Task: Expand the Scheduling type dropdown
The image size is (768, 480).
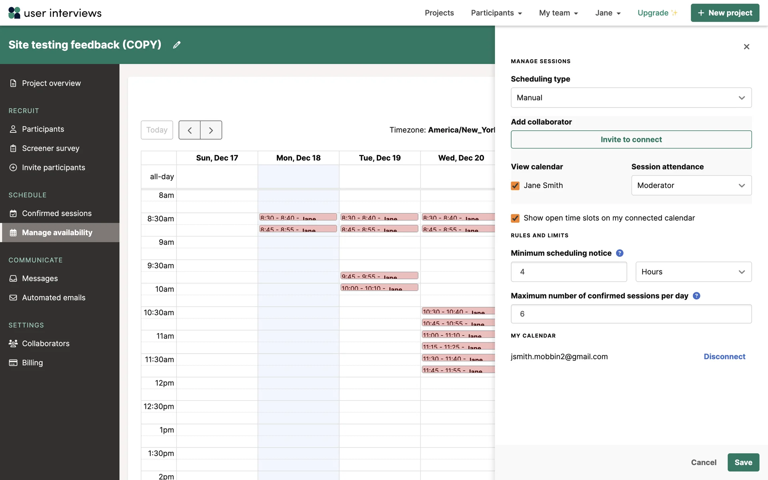Action: coord(631,98)
